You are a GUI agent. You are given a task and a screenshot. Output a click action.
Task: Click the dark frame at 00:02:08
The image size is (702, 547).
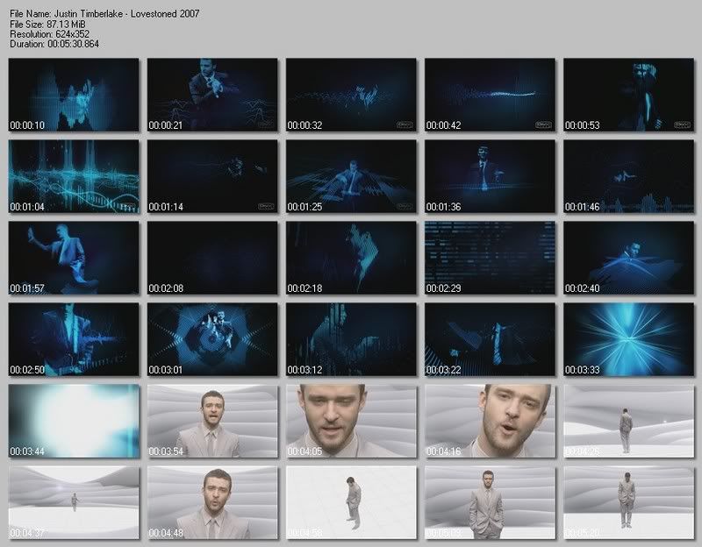(212, 258)
